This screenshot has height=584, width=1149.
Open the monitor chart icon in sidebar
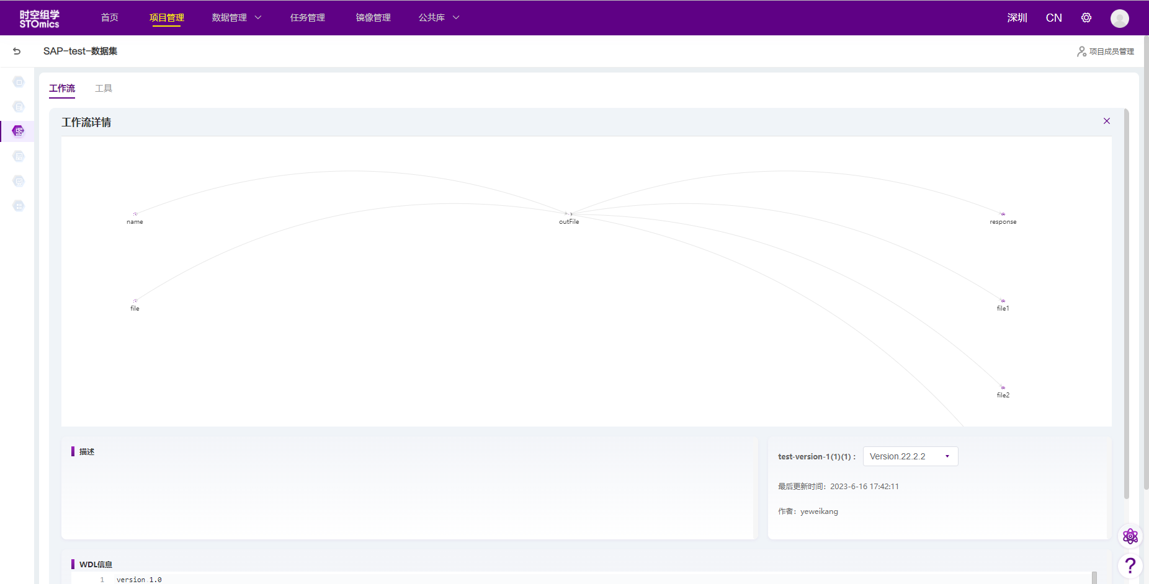click(19, 181)
